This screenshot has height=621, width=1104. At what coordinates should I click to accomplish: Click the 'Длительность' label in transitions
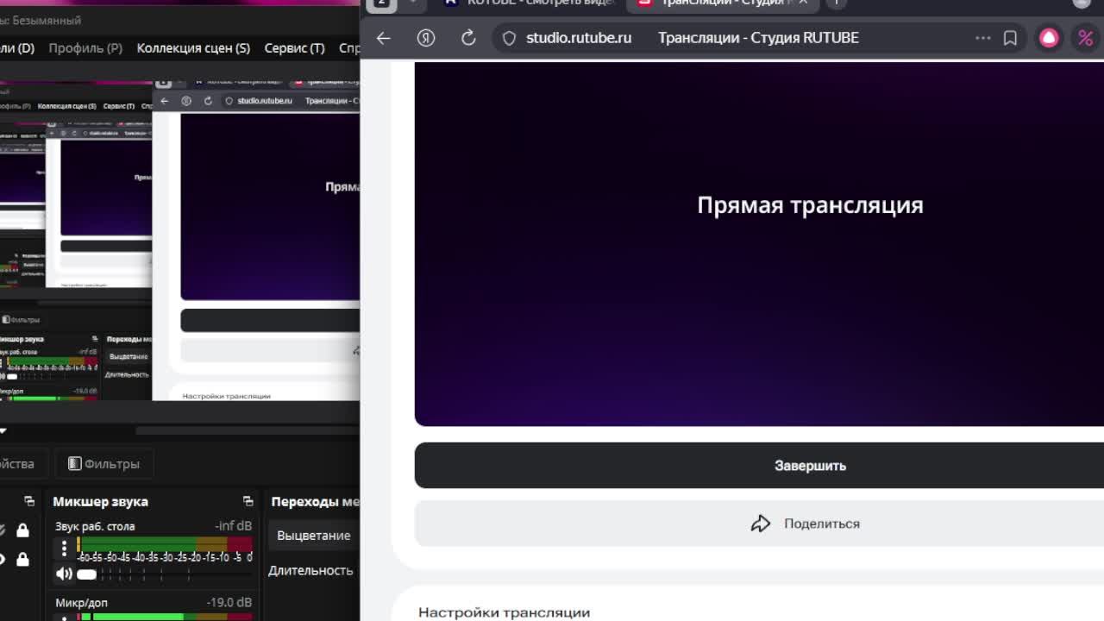tap(310, 571)
